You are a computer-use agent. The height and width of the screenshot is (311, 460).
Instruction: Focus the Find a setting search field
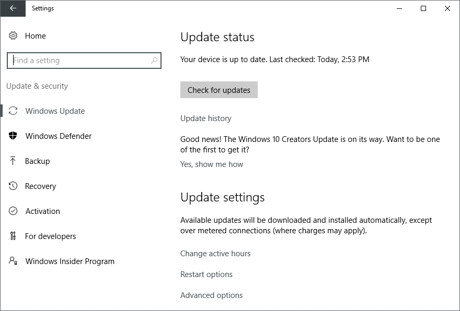(x=84, y=61)
